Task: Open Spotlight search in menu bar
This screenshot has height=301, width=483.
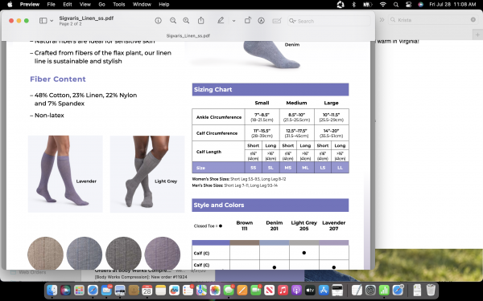Action: tap(396, 4)
